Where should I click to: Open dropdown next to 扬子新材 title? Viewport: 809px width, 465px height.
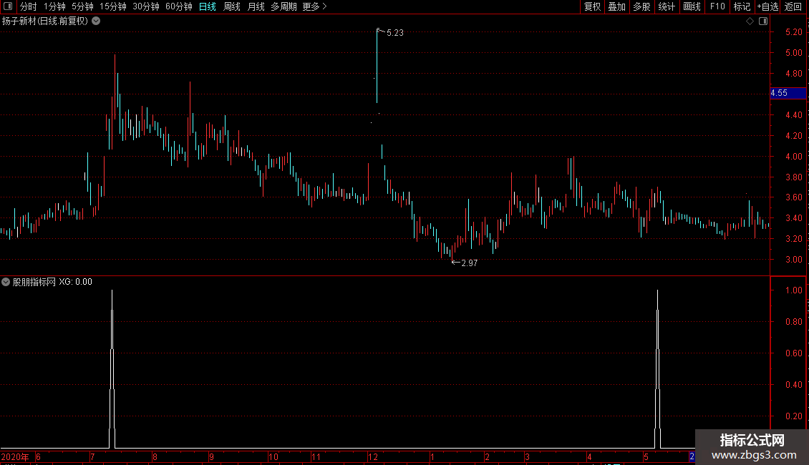point(96,21)
